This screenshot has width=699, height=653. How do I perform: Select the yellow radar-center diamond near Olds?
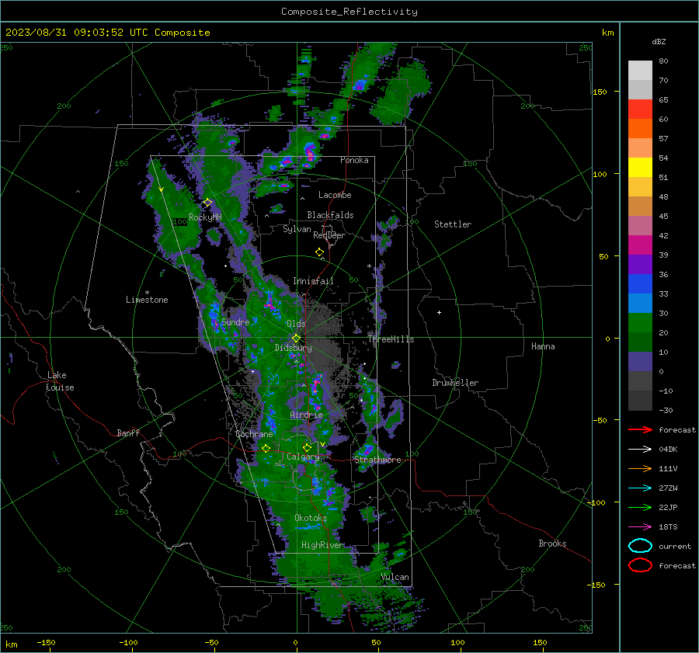[x=296, y=339]
